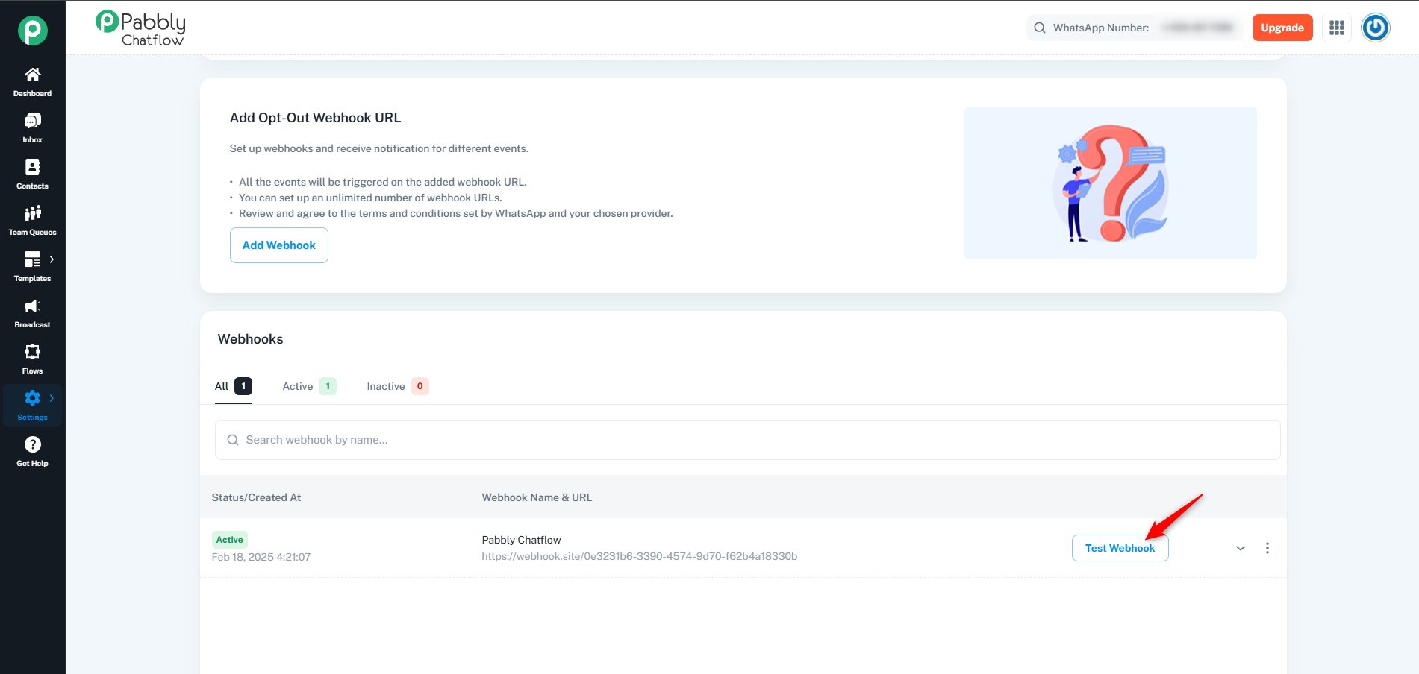The image size is (1419, 674).
Task: Click the Add Webhook button
Action: (279, 245)
